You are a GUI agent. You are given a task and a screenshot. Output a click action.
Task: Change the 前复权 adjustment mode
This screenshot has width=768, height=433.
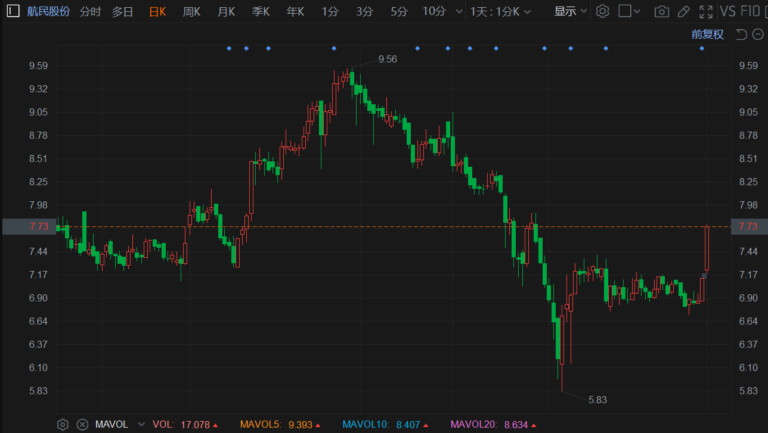[x=708, y=34]
